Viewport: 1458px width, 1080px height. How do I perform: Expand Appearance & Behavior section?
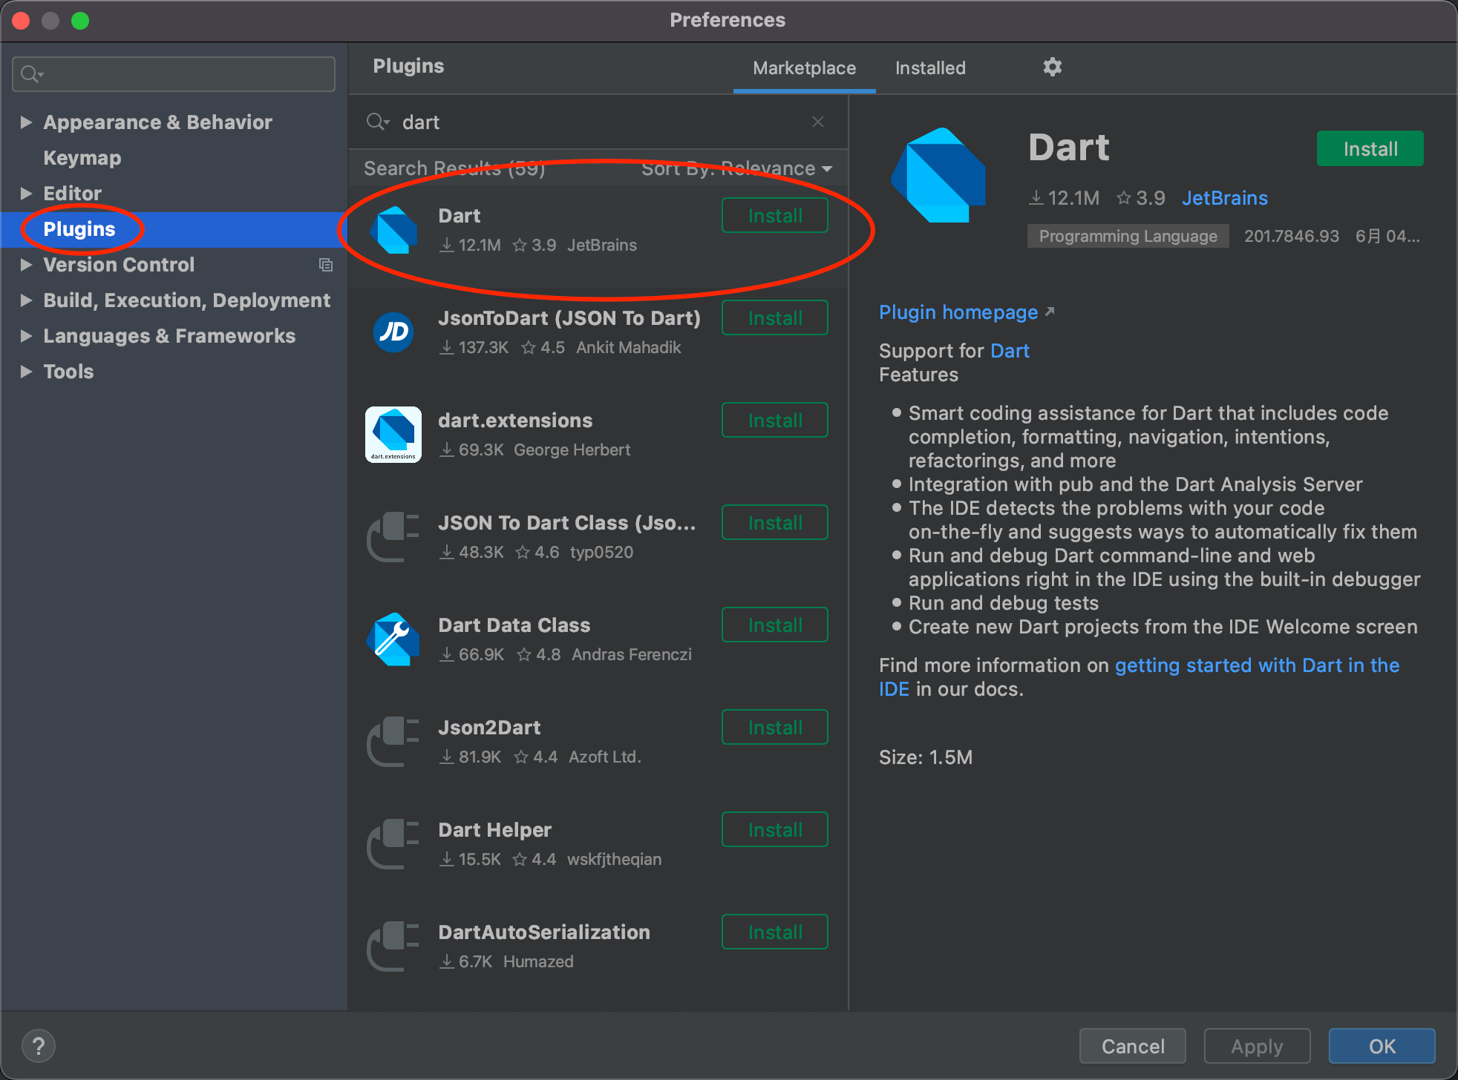pos(26,122)
